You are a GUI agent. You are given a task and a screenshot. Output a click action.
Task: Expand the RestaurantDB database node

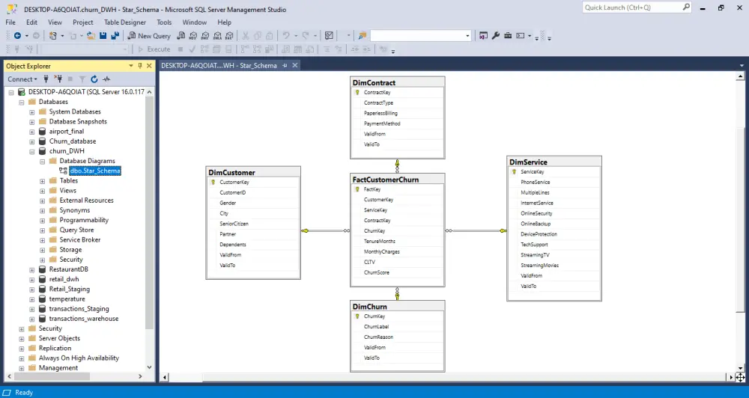[x=32, y=269]
